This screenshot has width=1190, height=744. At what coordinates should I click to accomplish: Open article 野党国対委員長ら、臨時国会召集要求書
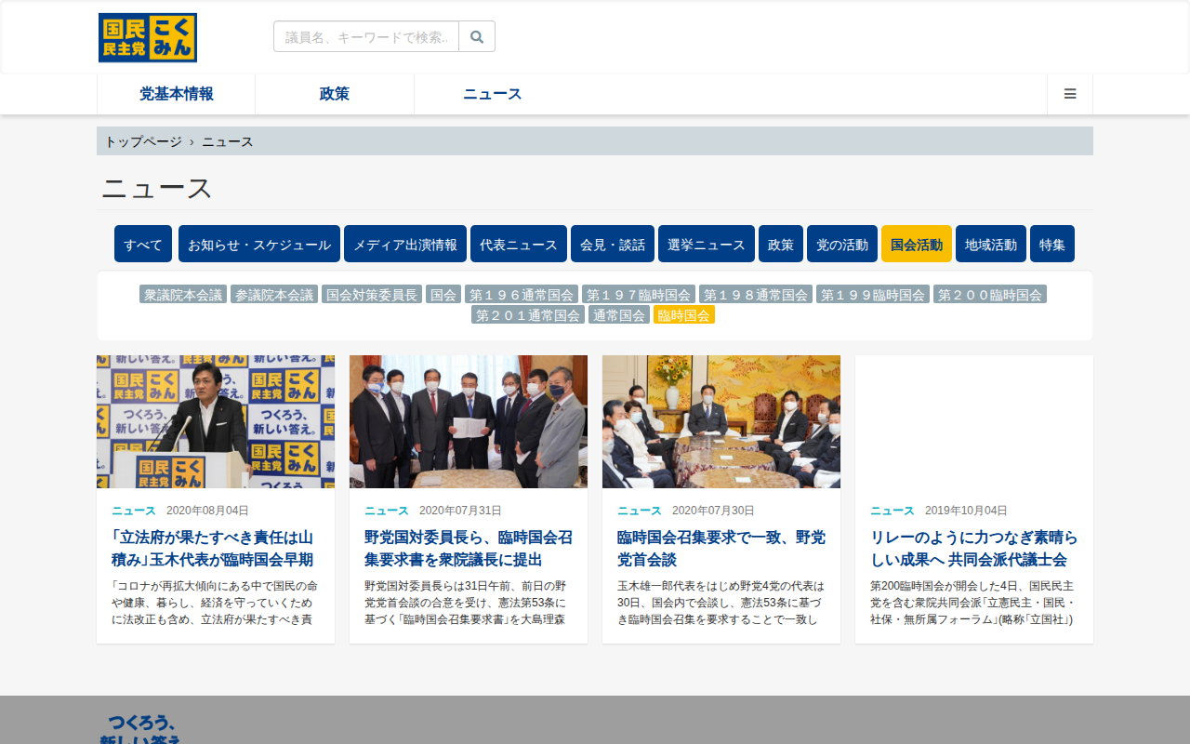point(468,548)
